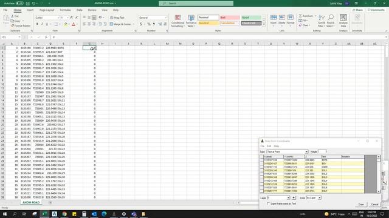Click the Cancel button in the dialog
The width and height of the screenshot is (389, 218).
click(374, 205)
